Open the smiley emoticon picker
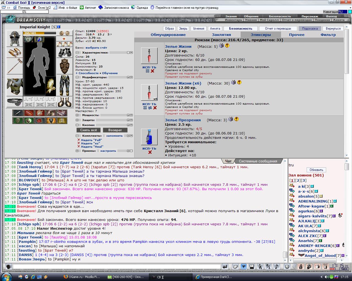Image resolution: width=352 pixels, height=281 pixels. (x=287, y=266)
